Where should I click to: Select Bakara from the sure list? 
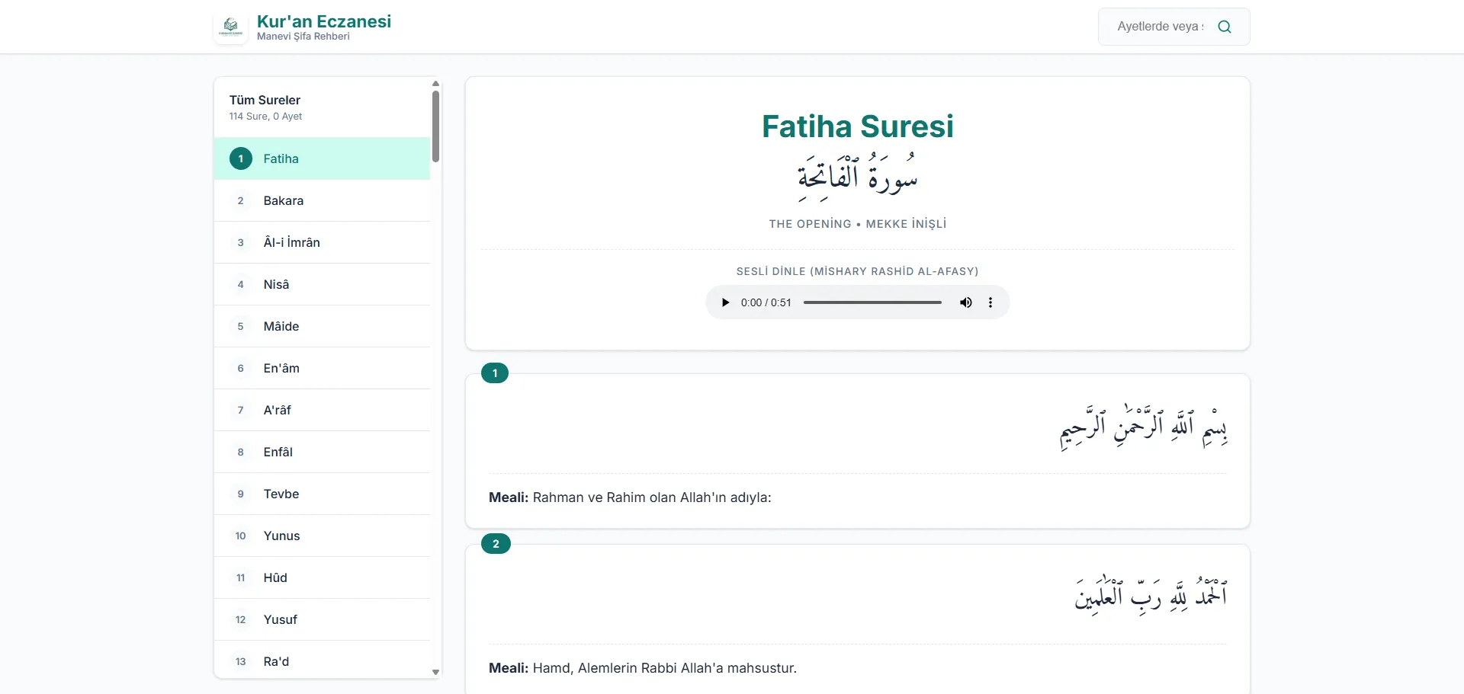(x=322, y=200)
